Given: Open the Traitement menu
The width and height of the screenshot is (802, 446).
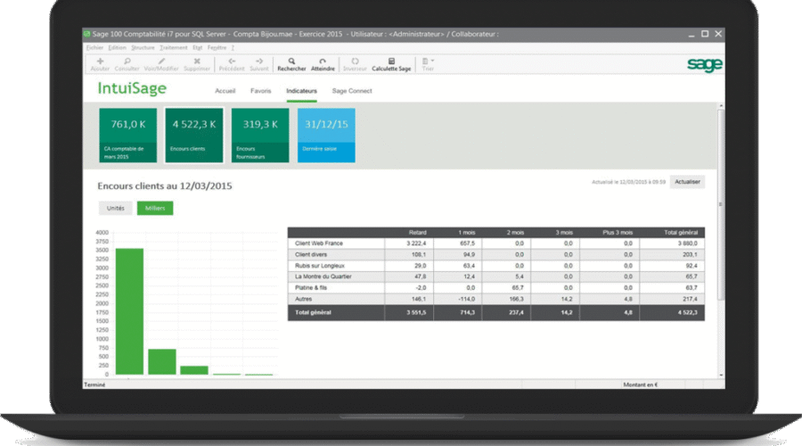Looking at the screenshot, I should pyautogui.click(x=174, y=47).
